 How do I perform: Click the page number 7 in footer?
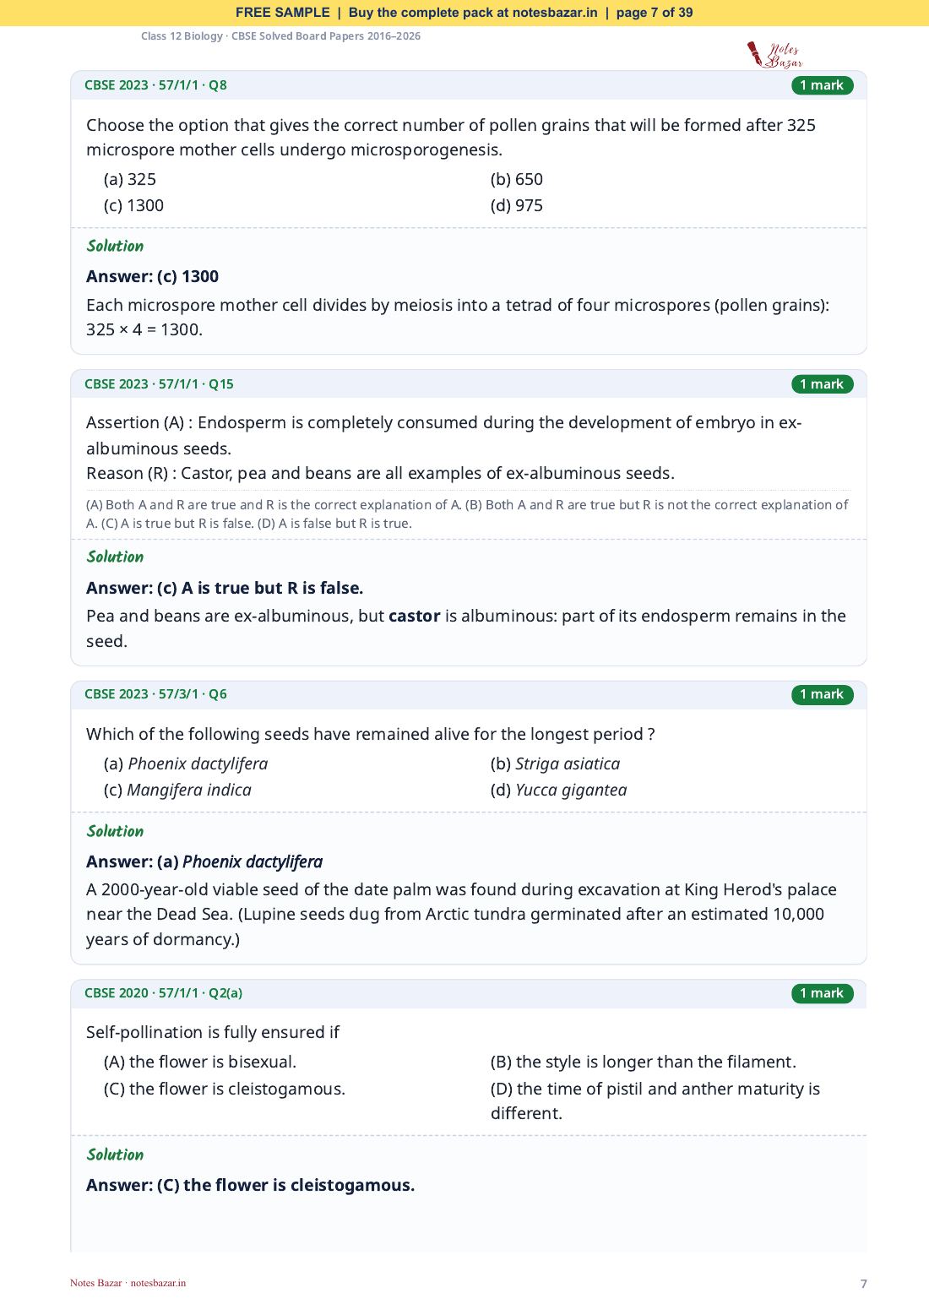pyautogui.click(x=863, y=1284)
